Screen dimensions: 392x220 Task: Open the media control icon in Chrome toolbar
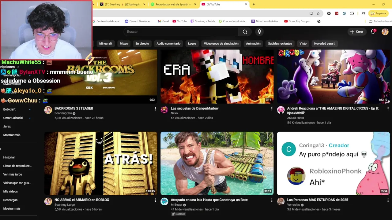coord(363,13)
